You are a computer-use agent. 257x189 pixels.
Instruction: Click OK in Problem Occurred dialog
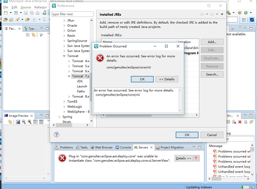pyautogui.click(x=142, y=79)
